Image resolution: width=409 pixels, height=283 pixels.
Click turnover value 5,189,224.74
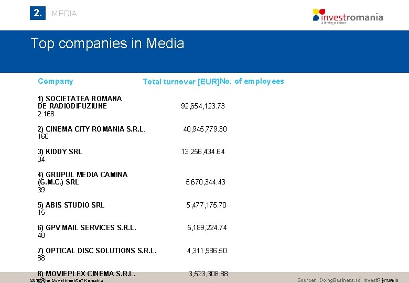pyautogui.click(x=207, y=228)
